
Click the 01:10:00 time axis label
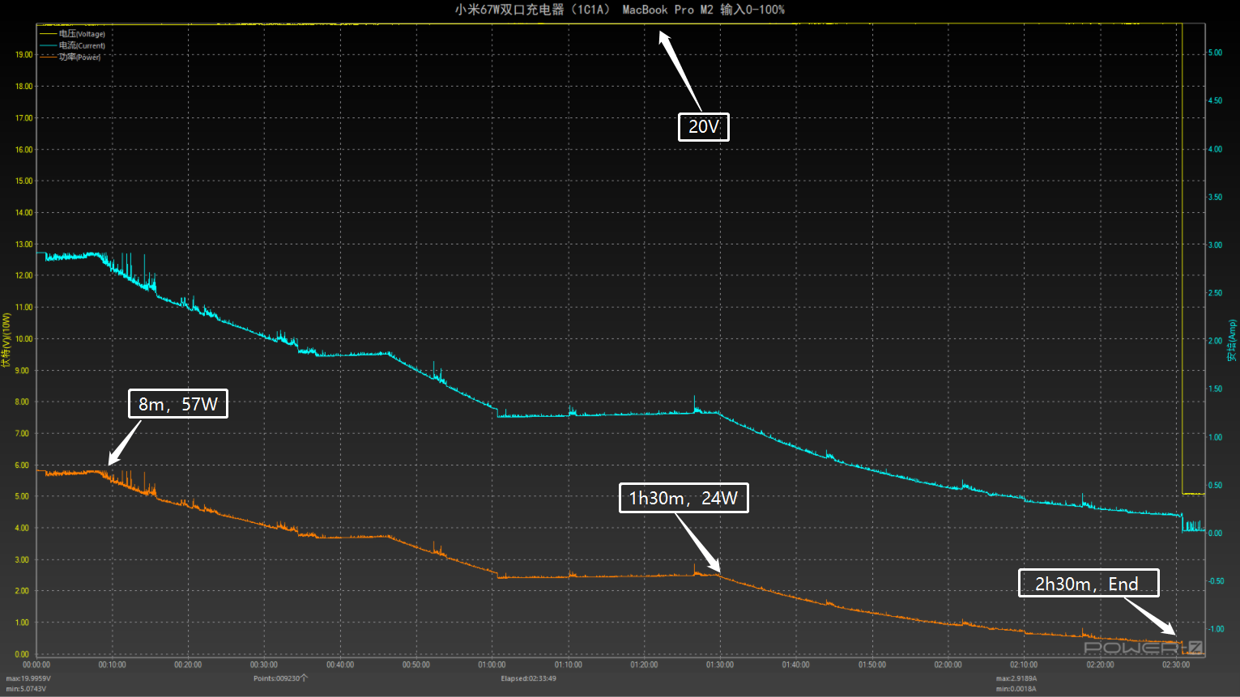tap(568, 665)
